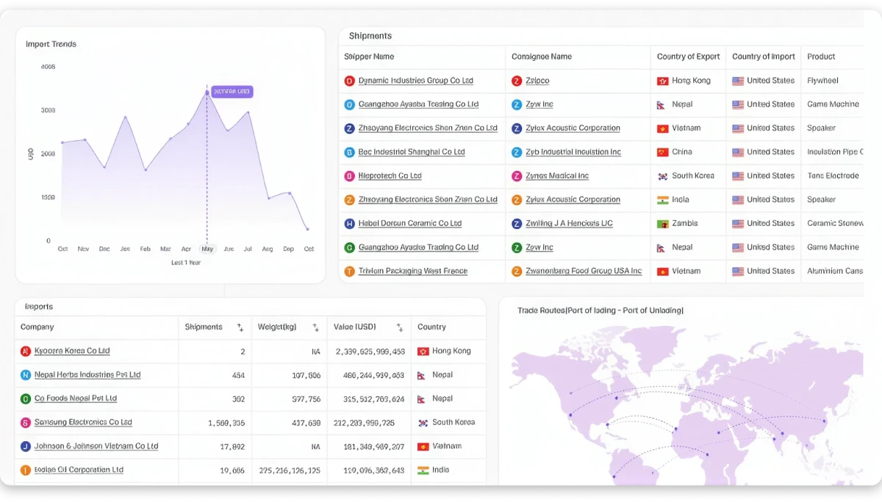Open Bec Industrial Shanghai Co Ltd link
Image resolution: width=882 pixels, height=502 pixels.
click(412, 152)
